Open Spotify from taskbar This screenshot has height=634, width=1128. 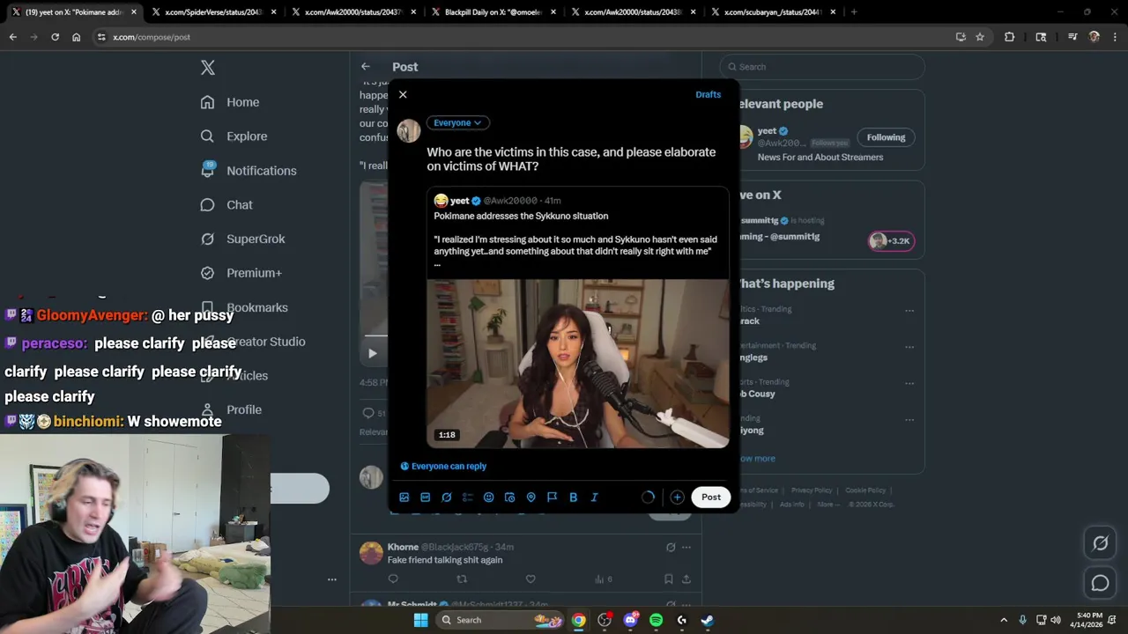point(656,620)
